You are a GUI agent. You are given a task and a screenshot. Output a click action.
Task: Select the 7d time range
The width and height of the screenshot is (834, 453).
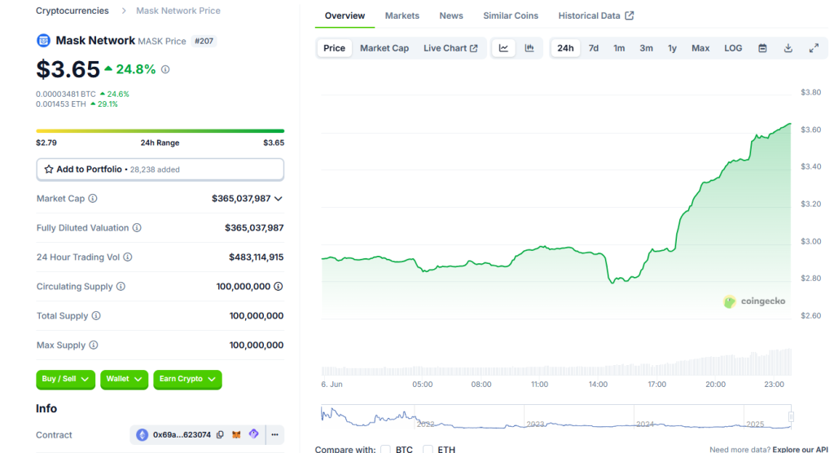[594, 48]
